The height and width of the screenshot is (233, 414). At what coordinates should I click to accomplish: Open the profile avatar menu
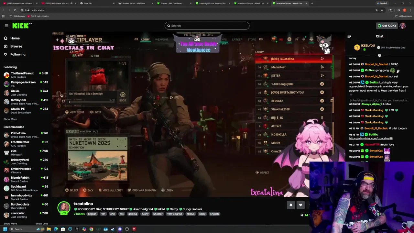click(403, 26)
